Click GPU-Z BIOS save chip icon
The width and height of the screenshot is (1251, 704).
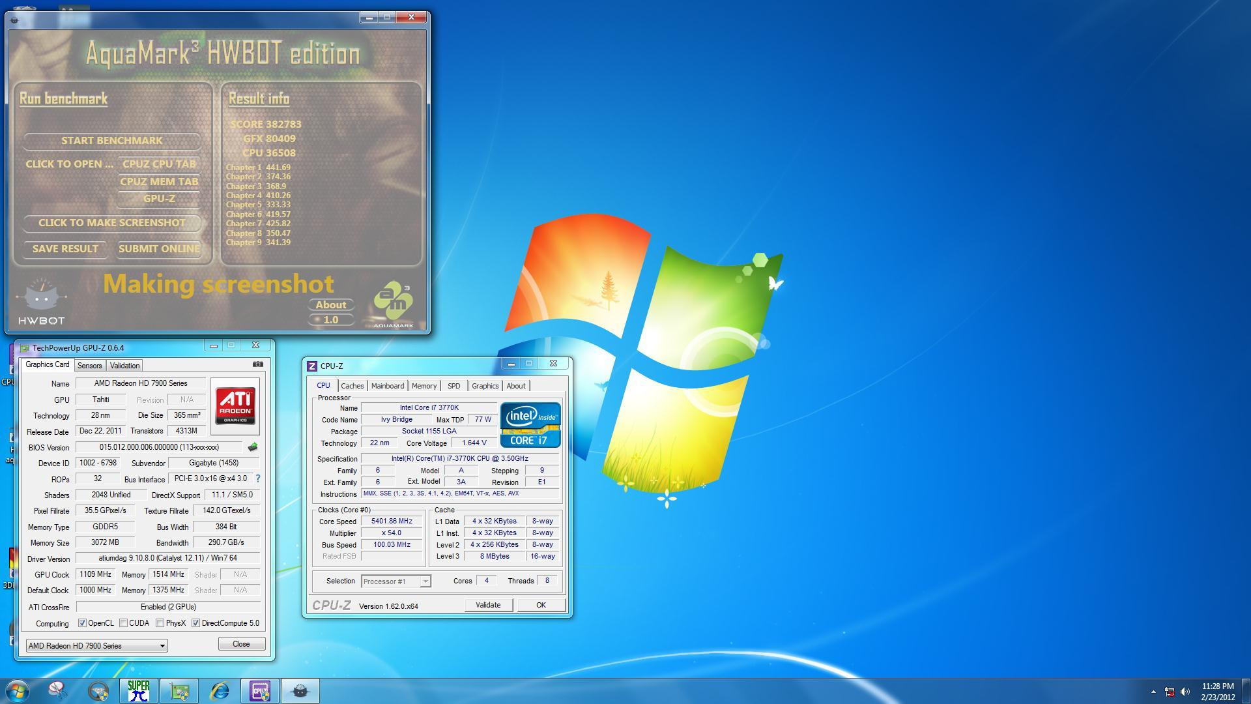click(x=253, y=447)
